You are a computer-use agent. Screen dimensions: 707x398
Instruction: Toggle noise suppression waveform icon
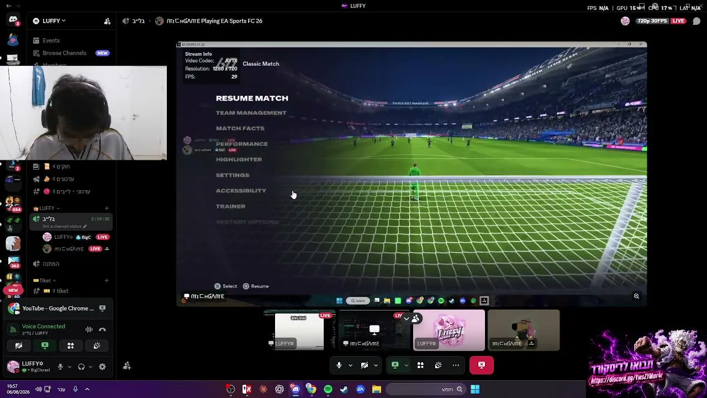click(89, 329)
